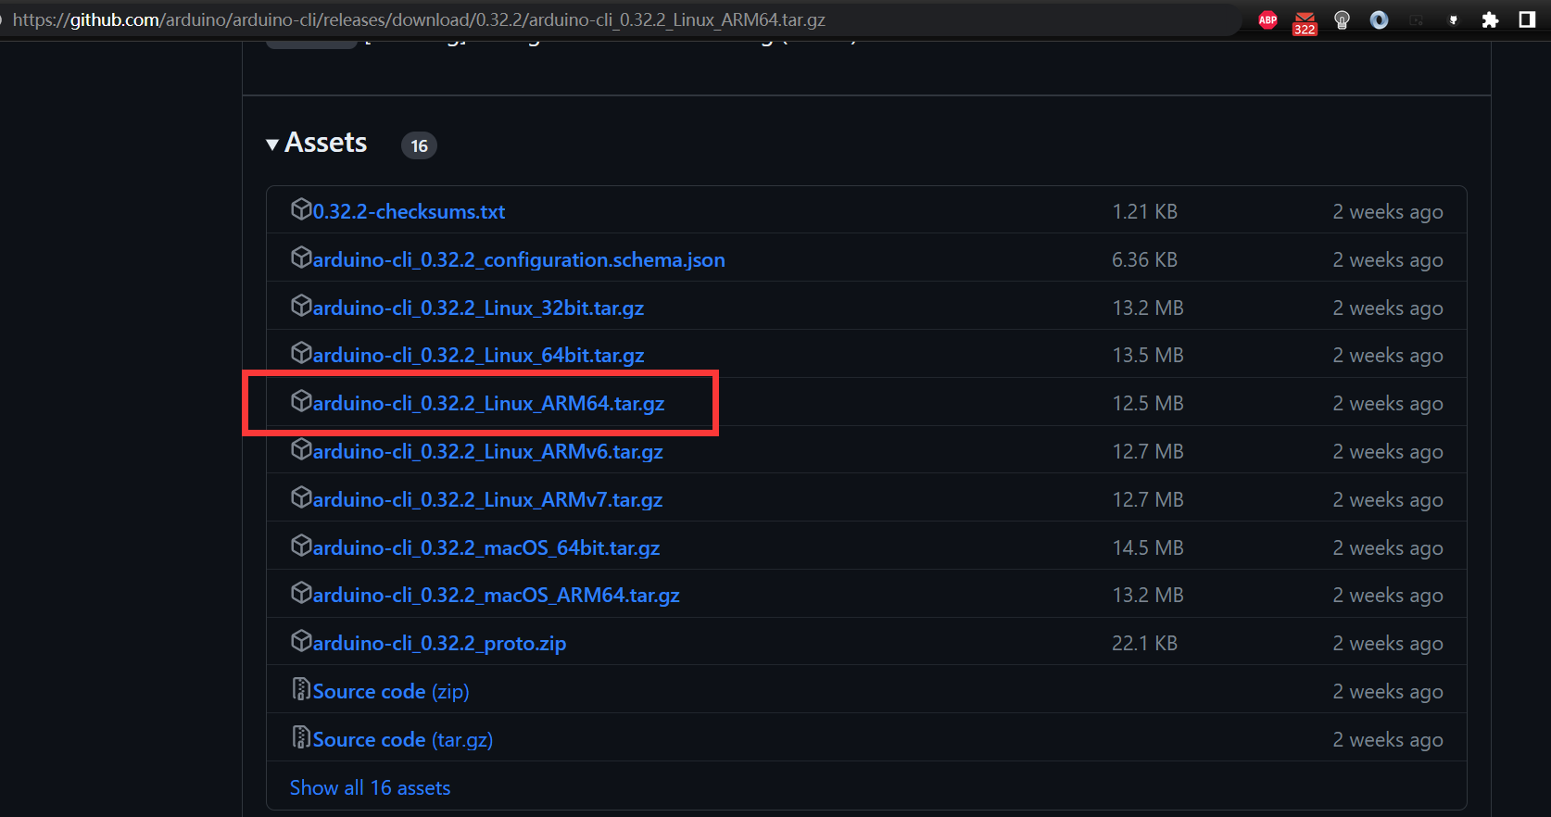Screen dimensions: 1551x817
Task: Click the zip file icon beside Source code (tar.gz)
Action: [x=301, y=737]
